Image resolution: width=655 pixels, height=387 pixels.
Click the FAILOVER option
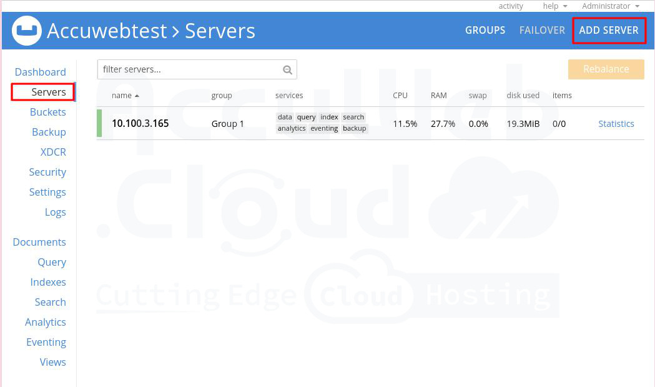[x=542, y=30]
